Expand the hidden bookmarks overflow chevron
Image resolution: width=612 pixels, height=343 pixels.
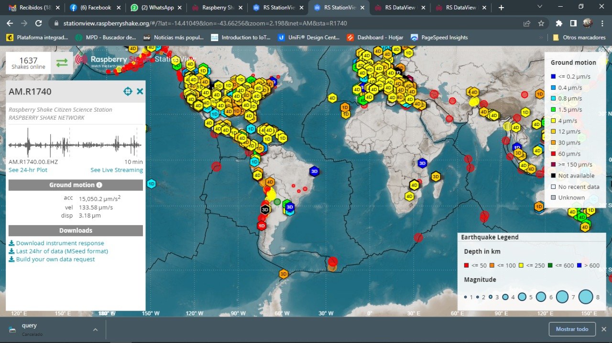coord(542,37)
